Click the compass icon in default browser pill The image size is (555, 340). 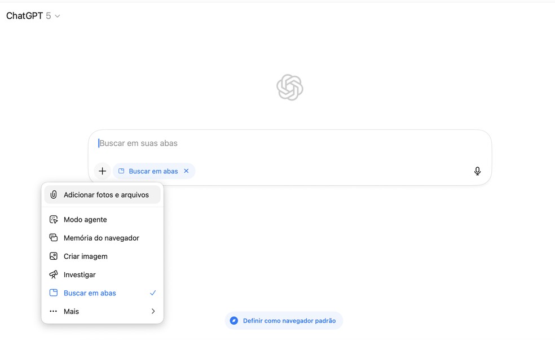tap(234, 320)
